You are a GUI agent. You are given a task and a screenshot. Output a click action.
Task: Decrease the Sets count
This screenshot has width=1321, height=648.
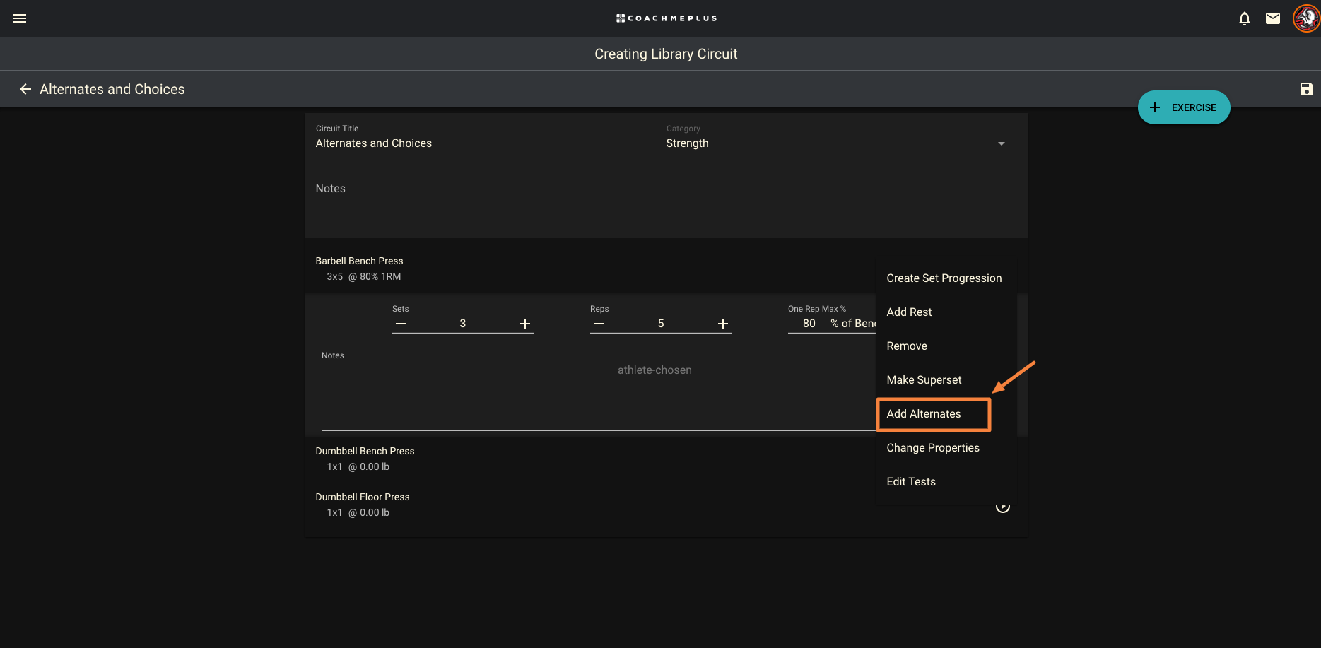(x=401, y=324)
